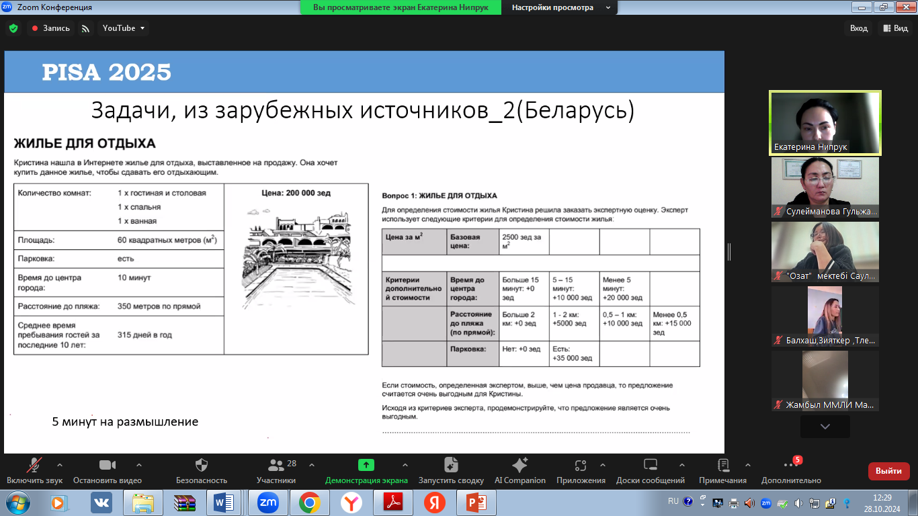Open AI Companion
This screenshot has height=516, width=918.
519,466
